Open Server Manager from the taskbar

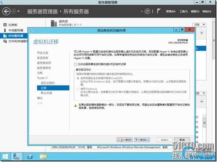coord(16,157)
